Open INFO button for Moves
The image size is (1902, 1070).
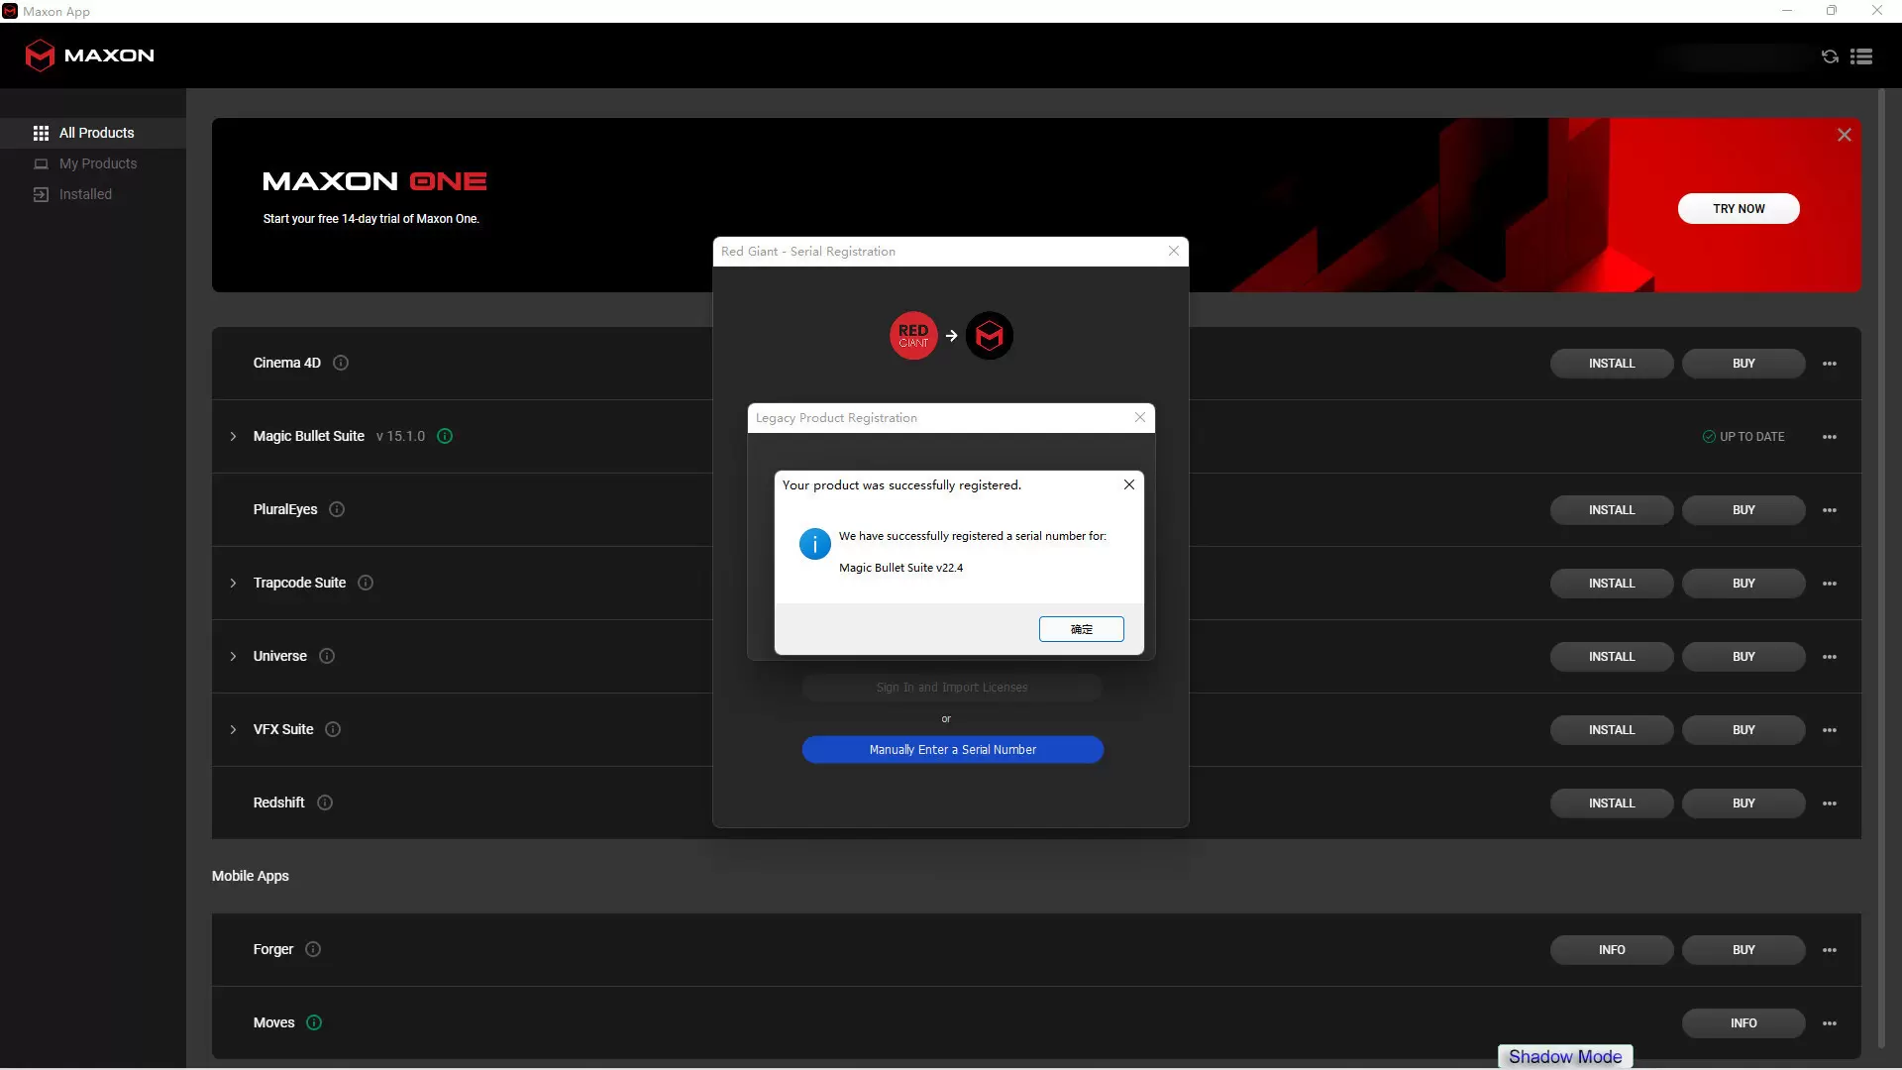coord(1743,1023)
